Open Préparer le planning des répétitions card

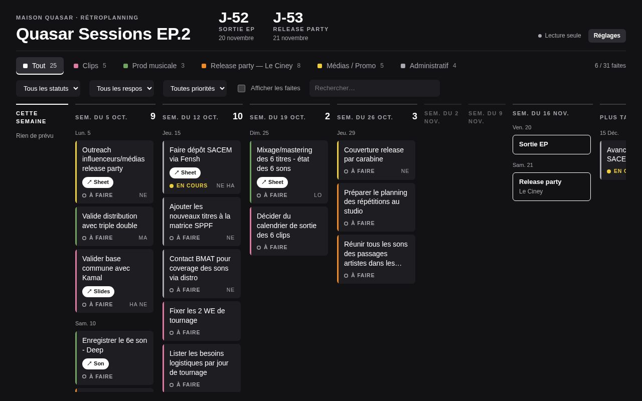(376, 207)
